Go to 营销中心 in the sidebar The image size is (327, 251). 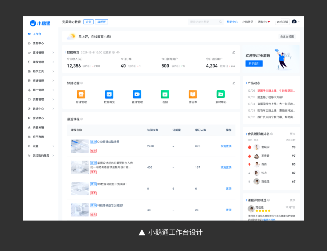coord(38,118)
